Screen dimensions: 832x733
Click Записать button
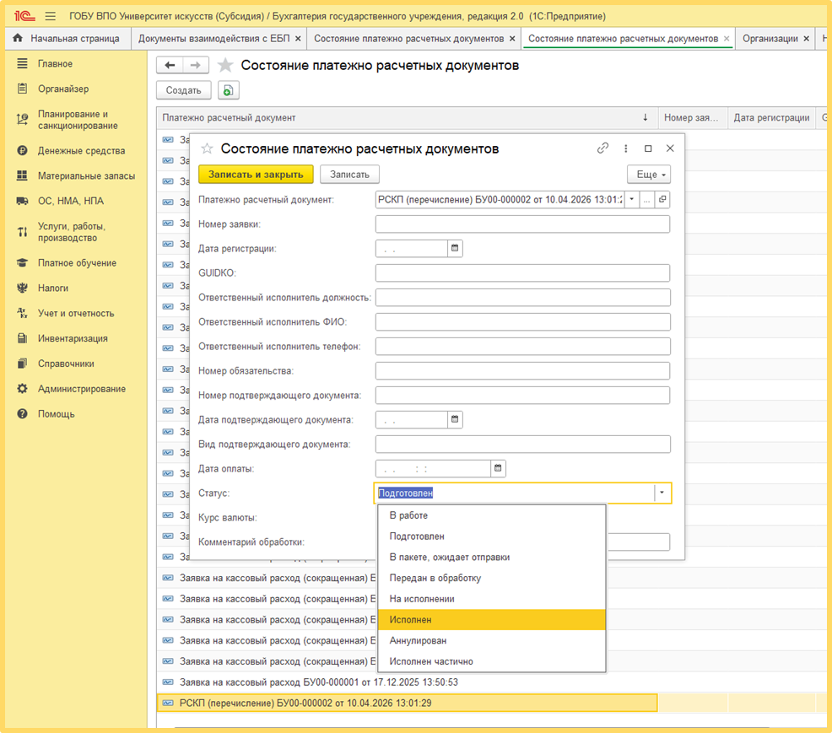click(349, 175)
